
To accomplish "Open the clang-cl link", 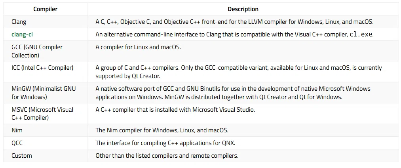I will click(22, 34).
